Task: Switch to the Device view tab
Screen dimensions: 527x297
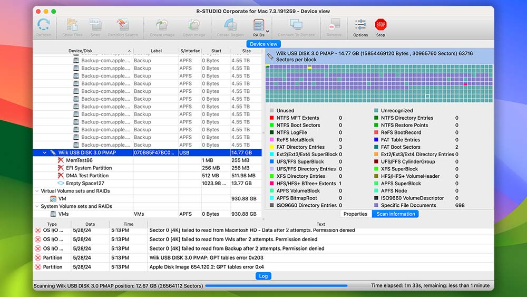Action: coord(263,44)
